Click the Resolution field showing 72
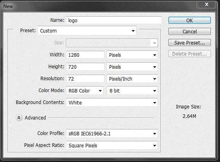This screenshot has width=220, height=162. (x=85, y=79)
